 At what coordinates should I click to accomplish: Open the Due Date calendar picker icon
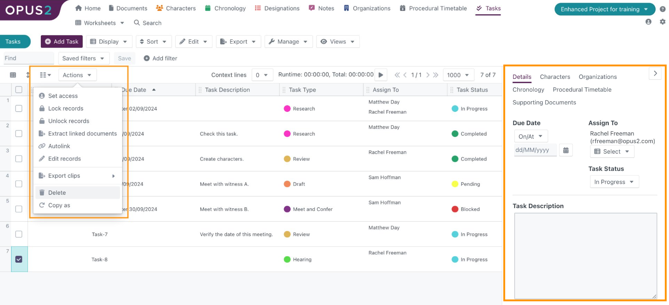(566, 150)
